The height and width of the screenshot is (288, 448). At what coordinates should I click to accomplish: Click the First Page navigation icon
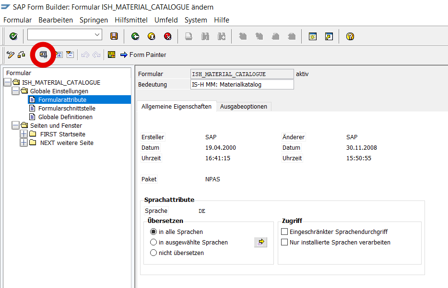(x=243, y=36)
